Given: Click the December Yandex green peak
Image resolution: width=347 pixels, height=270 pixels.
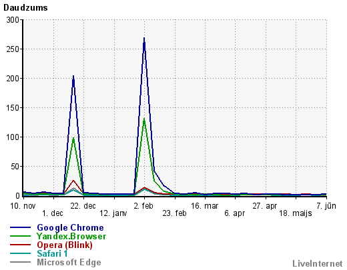Looking at the screenshot, I should [x=73, y=139].
